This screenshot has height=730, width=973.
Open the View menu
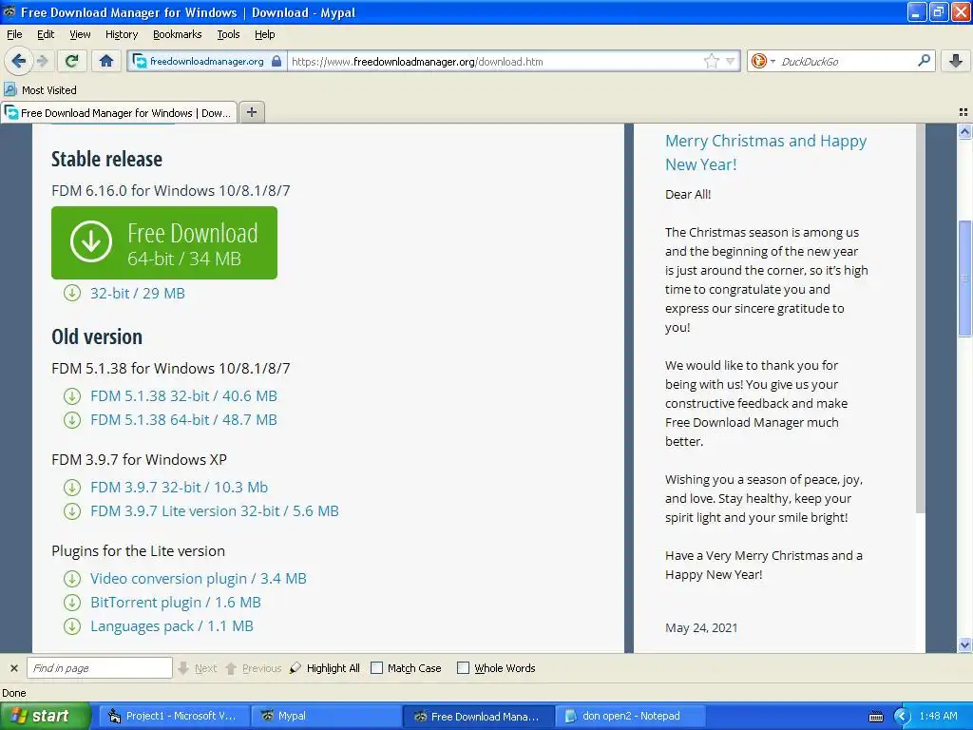coord(80,34)
